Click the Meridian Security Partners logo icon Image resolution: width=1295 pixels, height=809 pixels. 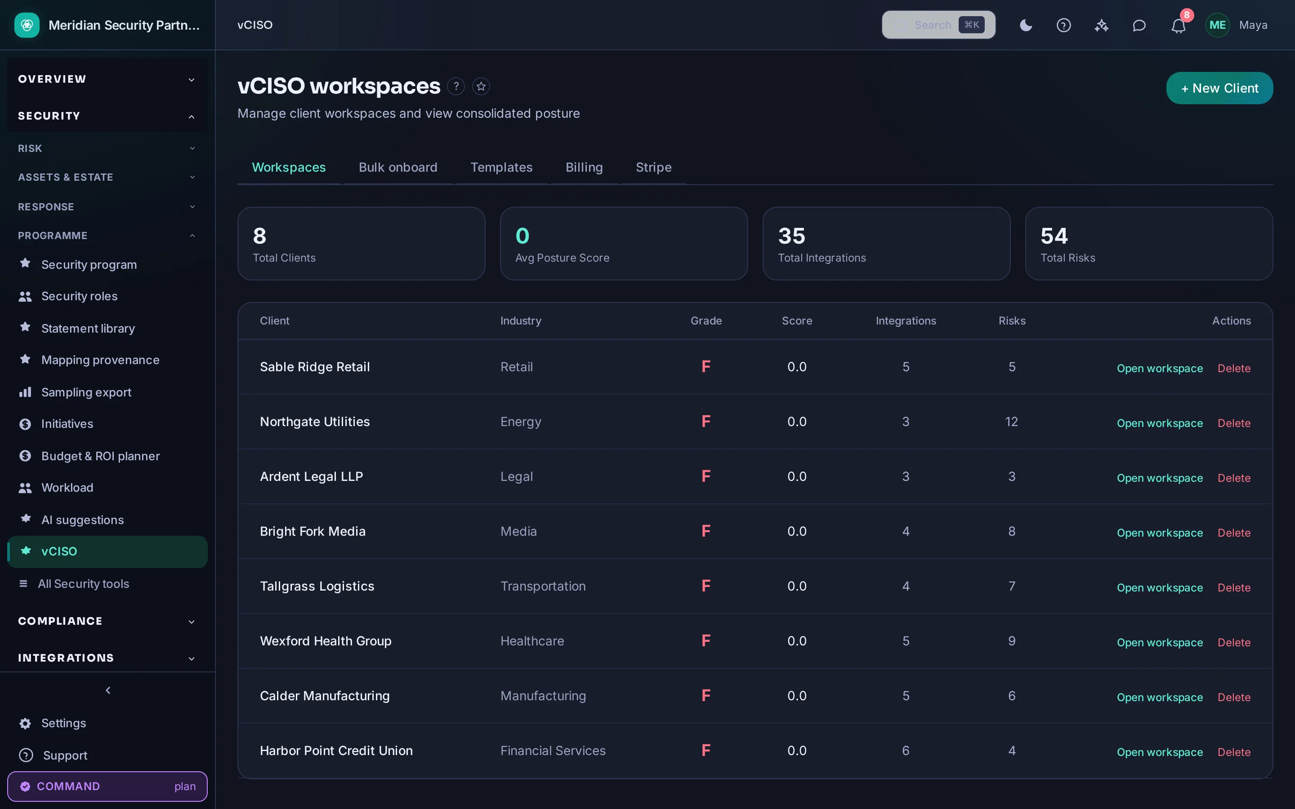point(27,25)
